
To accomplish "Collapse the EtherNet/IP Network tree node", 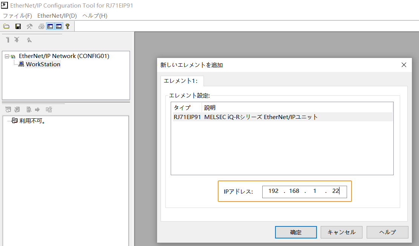I will tap(7, 57).
